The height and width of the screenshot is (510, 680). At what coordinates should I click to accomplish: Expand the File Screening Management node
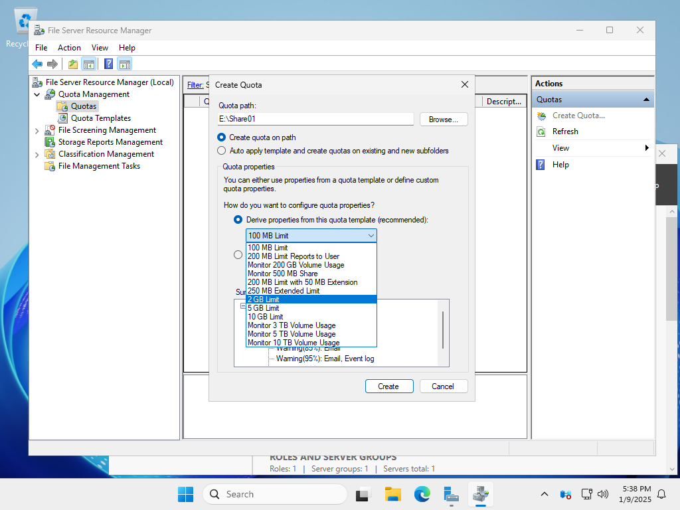[37, 131]
